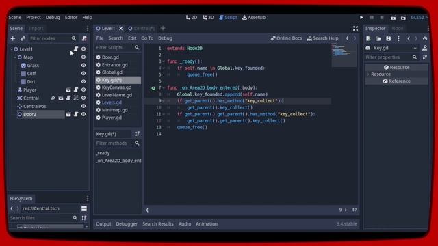Screen dimensions: 438x246
Task: Open Inspector object history list
Action: [x=425, y=38]
